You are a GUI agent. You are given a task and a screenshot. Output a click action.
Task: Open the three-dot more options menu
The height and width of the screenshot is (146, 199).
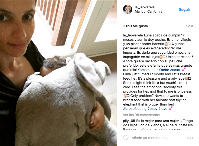(190, 138)
